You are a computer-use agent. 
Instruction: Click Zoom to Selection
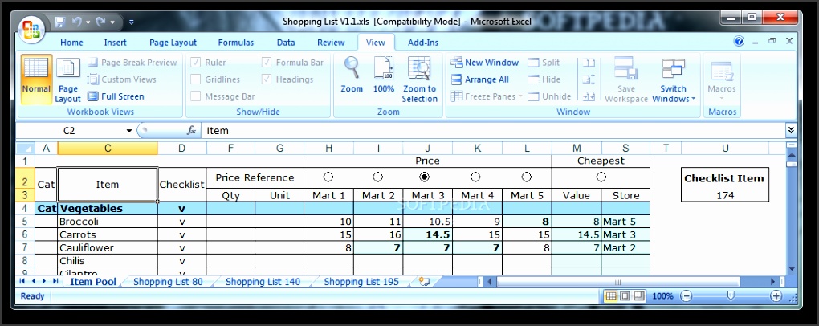click(x=419, y=79)
